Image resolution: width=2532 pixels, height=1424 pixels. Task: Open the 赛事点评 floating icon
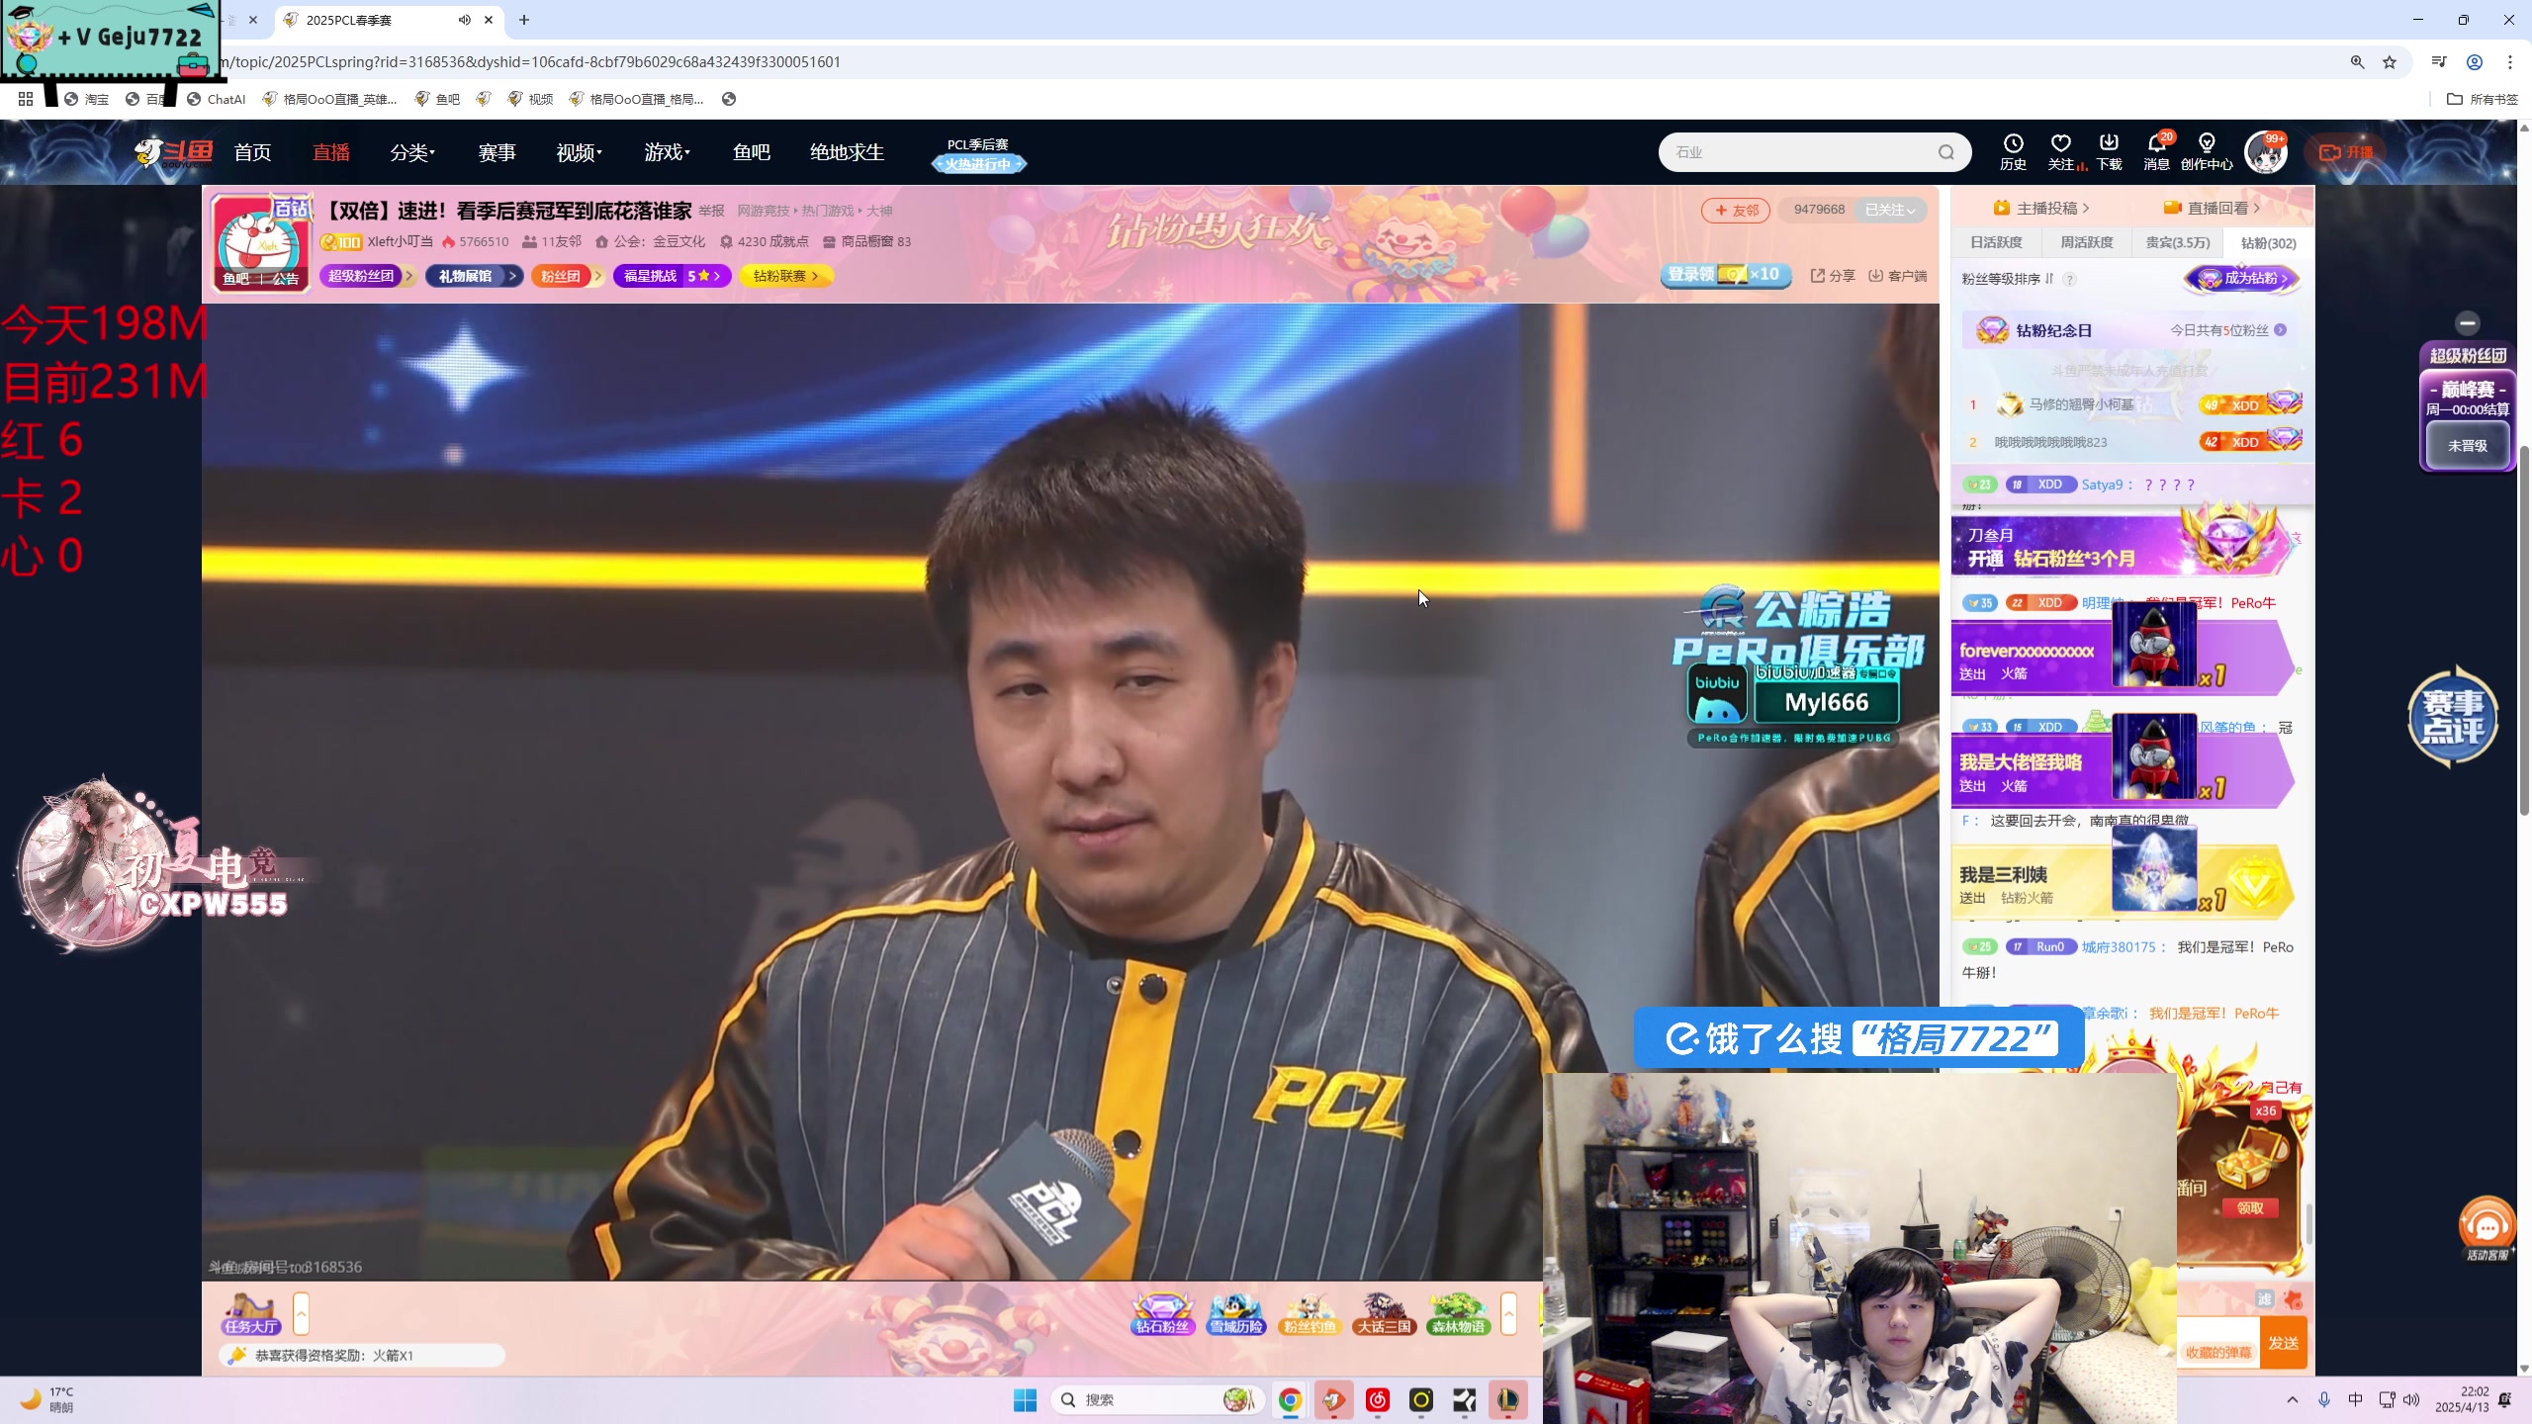click(x=2453, y=717)
